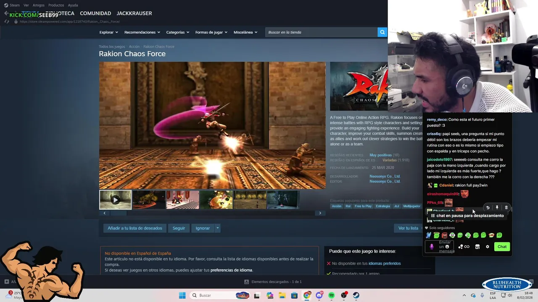Image resolution: width=538 pixels, height=302 pixels.
Task: Open the Muy positivas recent reviews link
Action: 380,155
